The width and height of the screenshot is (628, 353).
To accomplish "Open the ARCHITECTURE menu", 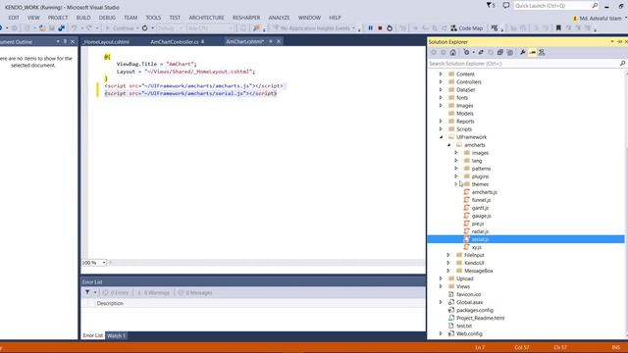I will coord(206,18).
